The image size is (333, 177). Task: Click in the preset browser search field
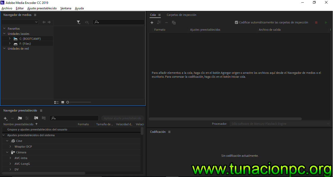point(74,118)
